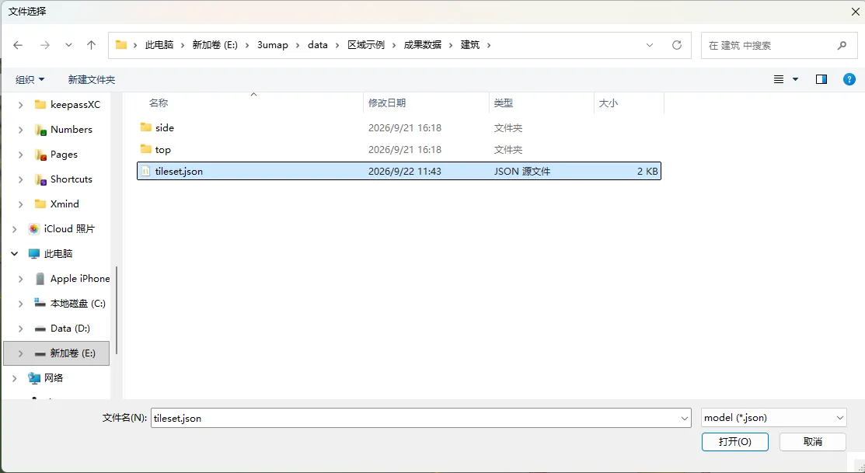The height and width of the screenshot is (473, 865).
Task: Click the search box 在 建筑 中搜索
Action: point(779,45)
